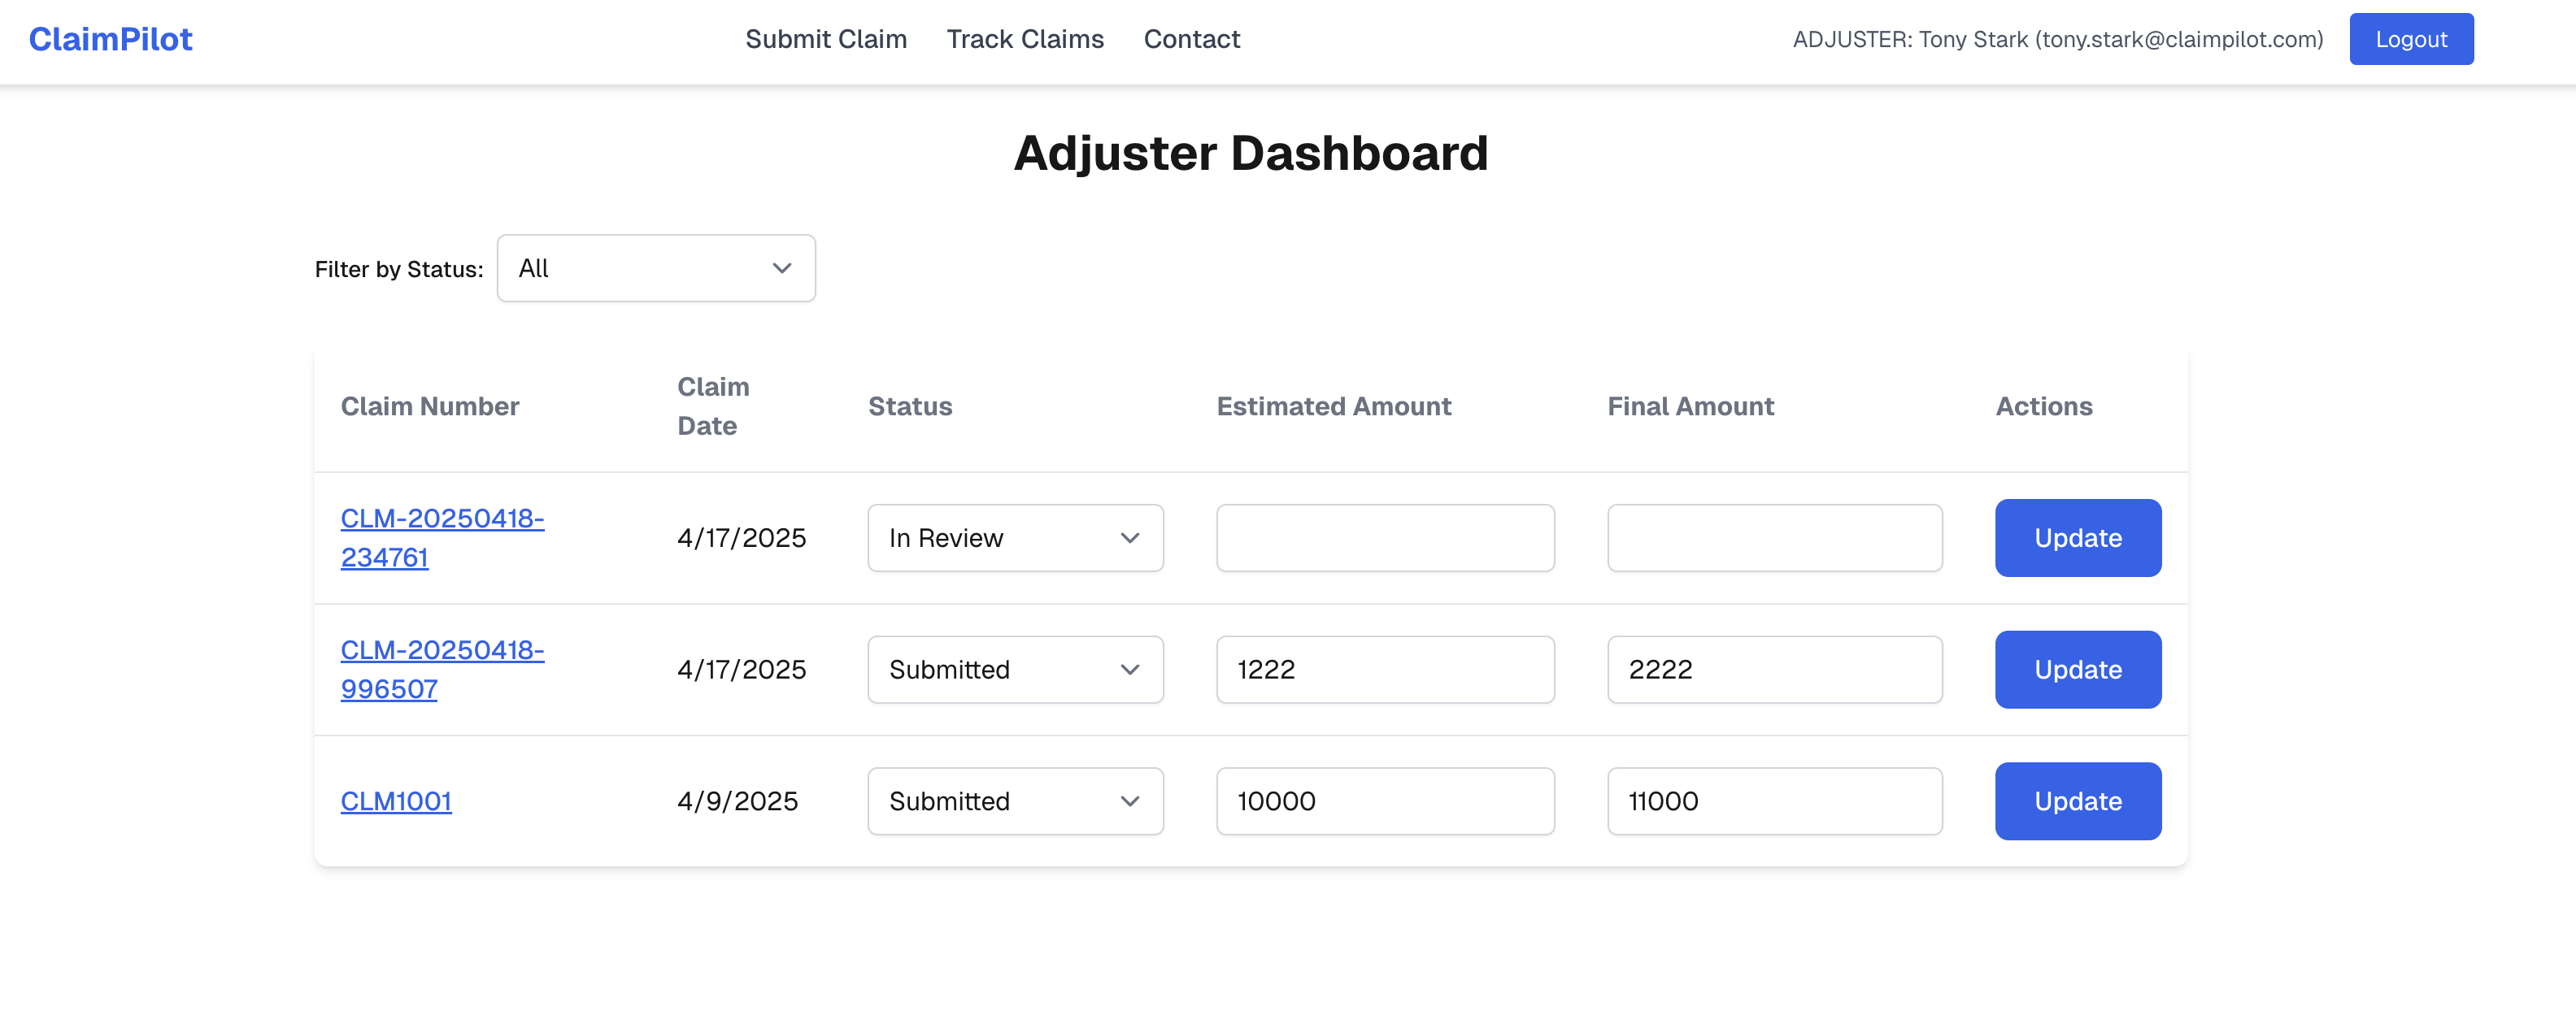Select the Final Amount column header
2576x1024 pixels.
tap(1691, 406)
